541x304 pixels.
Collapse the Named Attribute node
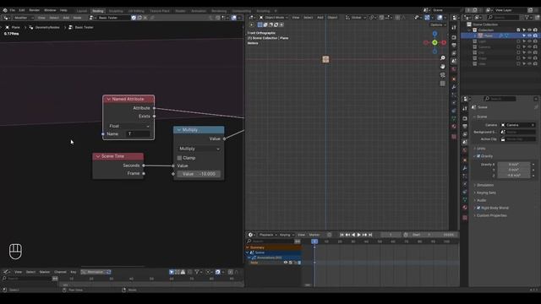pos(109,100)
